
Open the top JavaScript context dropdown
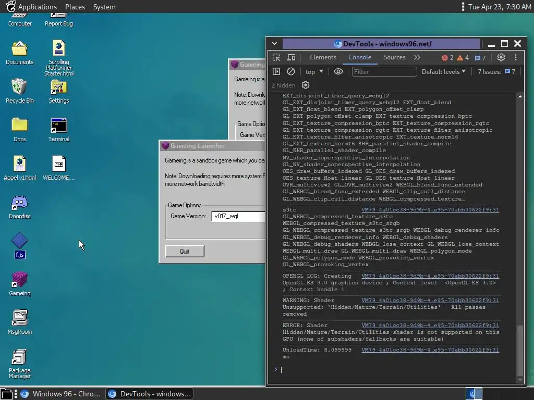click(x=314, y=71)
